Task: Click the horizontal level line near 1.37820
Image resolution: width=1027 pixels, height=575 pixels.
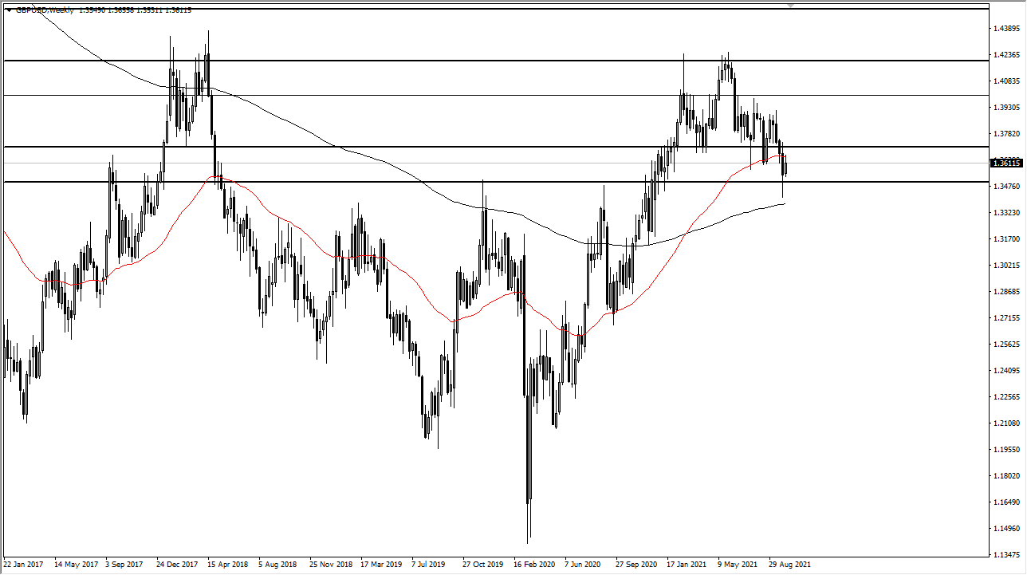Action: click(x=478, y=148)
